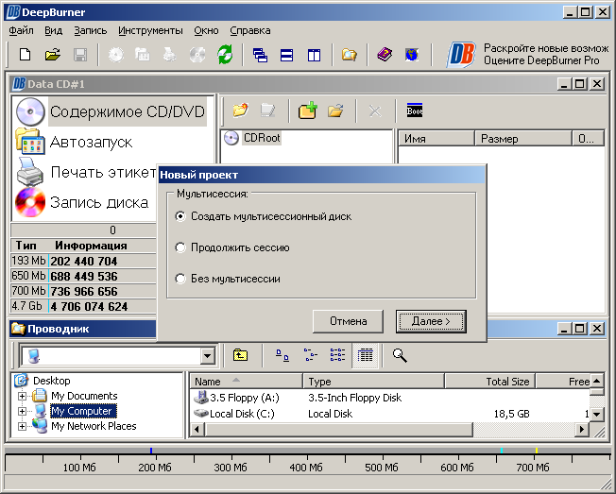This screenshot has height=494, width=616.
Task: Tile windows vertically via toolbar icon
Action: point(314,55)
